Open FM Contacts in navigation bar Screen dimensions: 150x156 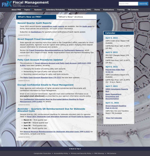(x=133, y=10)
